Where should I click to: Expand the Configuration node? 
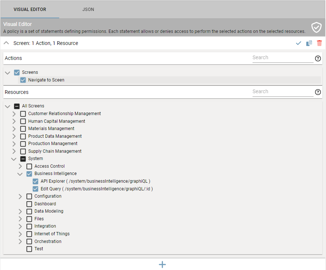[20, 197]
